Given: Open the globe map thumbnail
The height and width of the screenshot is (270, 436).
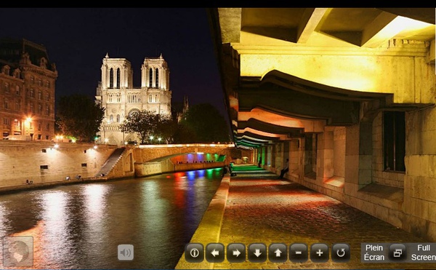Looking at the screenshot, I should (18, 251).
